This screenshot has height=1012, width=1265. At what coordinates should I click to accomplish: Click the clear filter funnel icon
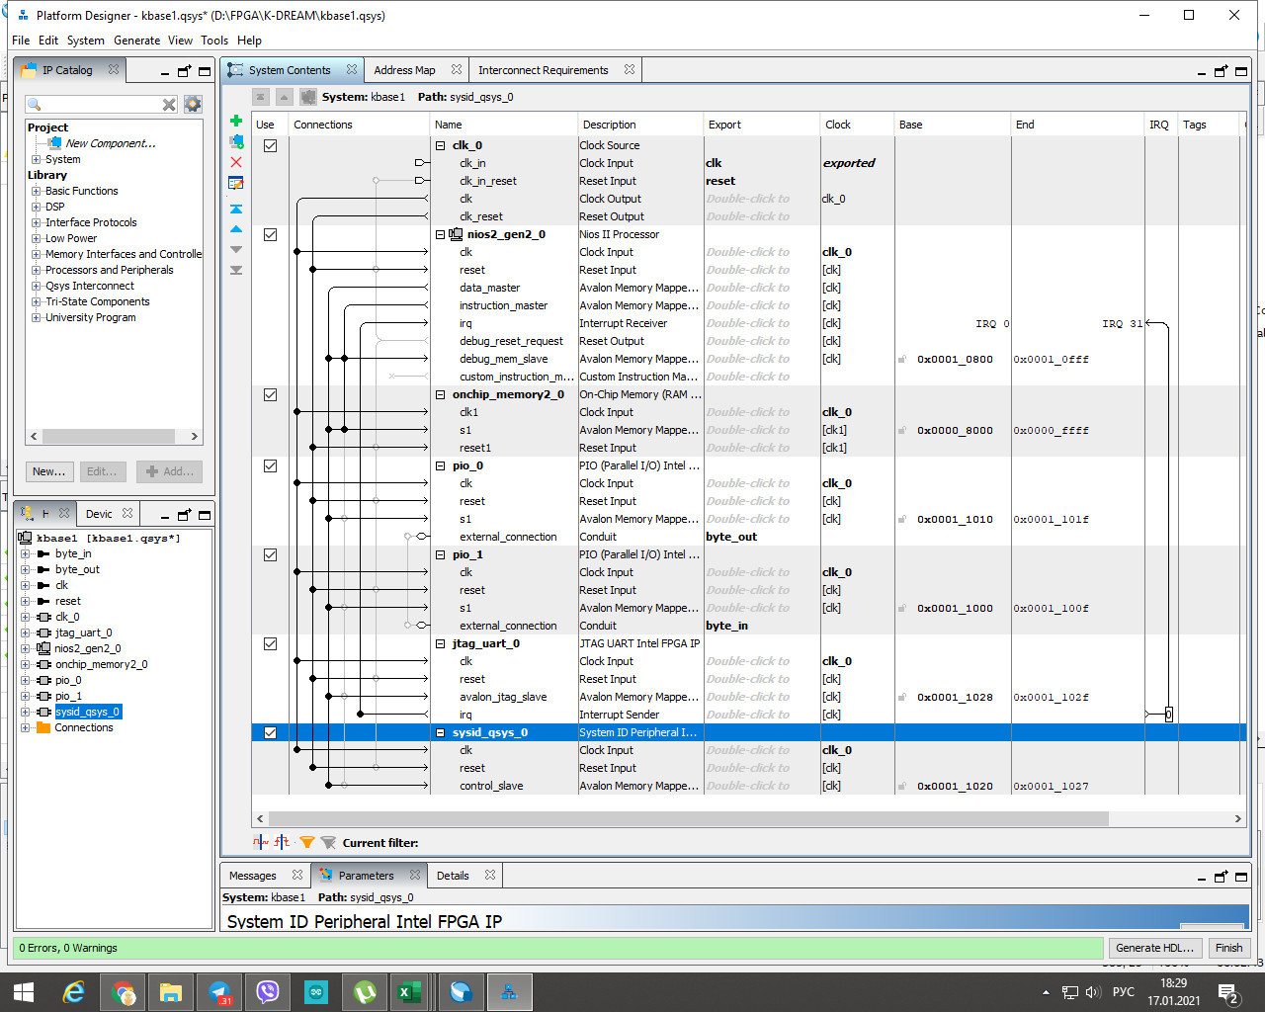(x=328, y=842)
